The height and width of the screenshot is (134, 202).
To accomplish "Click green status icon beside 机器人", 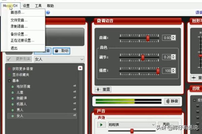I will coord(13,105).
